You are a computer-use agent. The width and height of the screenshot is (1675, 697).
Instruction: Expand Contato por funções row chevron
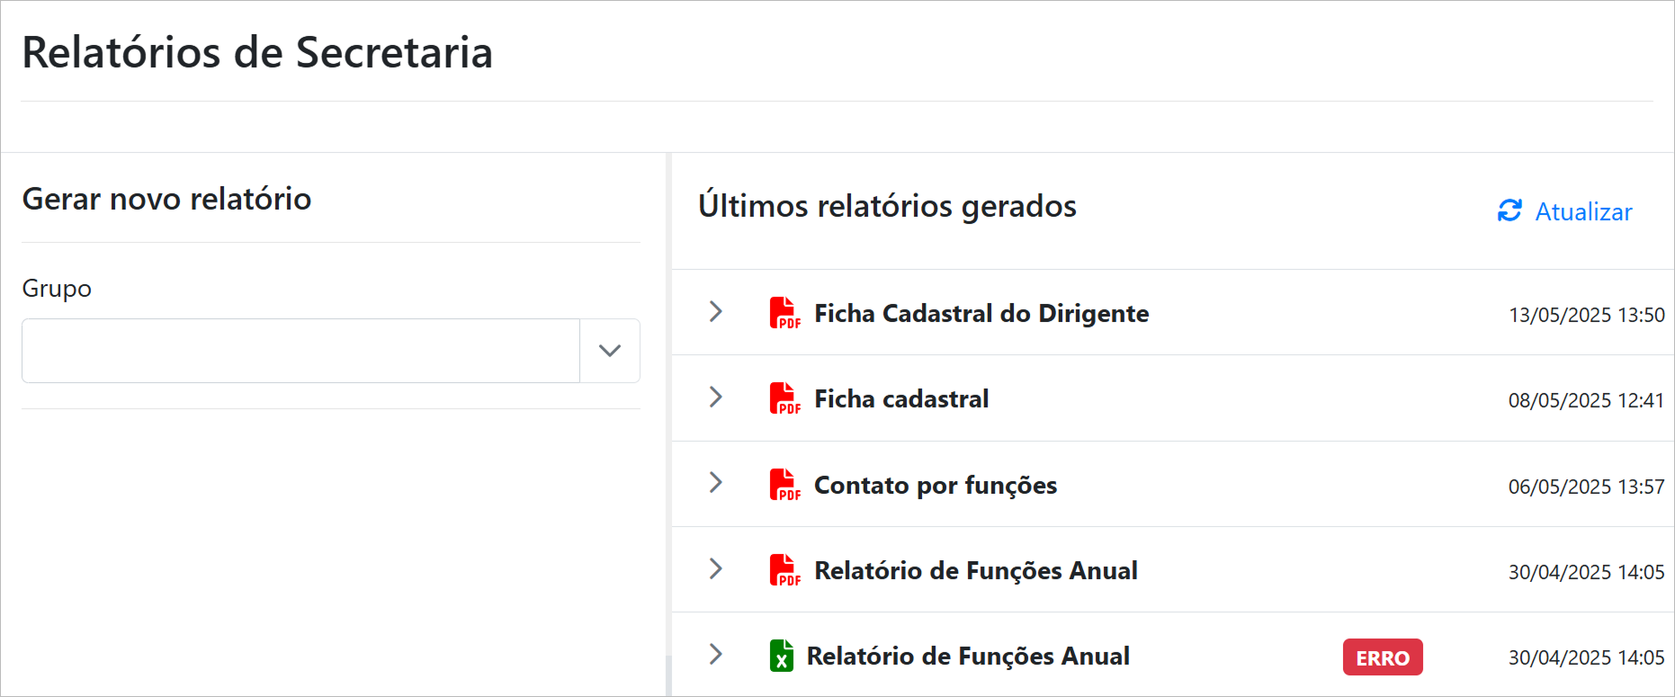coord(716,482)
